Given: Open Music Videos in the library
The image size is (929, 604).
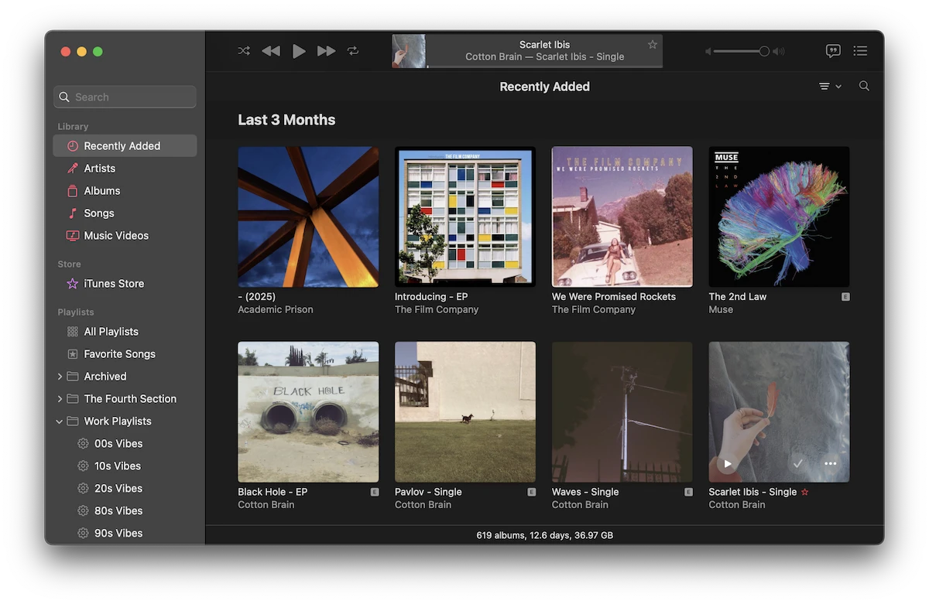Looking at the screenshot, I should click(x=118, y=235).
